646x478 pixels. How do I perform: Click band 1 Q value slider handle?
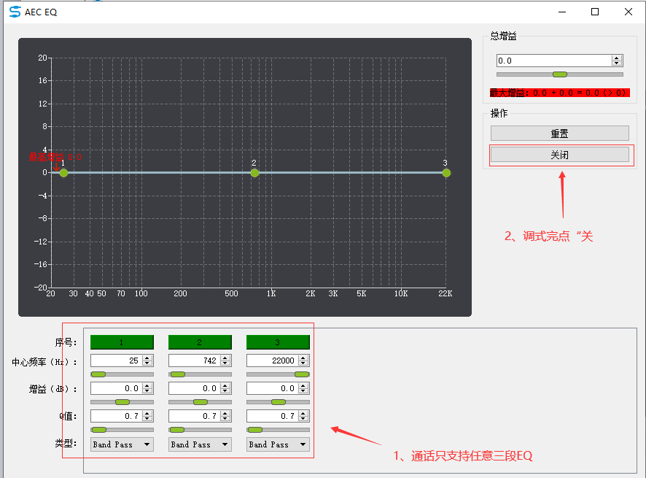click(x=99, y=430)
